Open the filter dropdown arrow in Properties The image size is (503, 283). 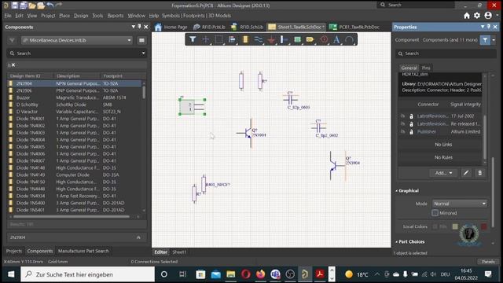[x=494, y=40]
